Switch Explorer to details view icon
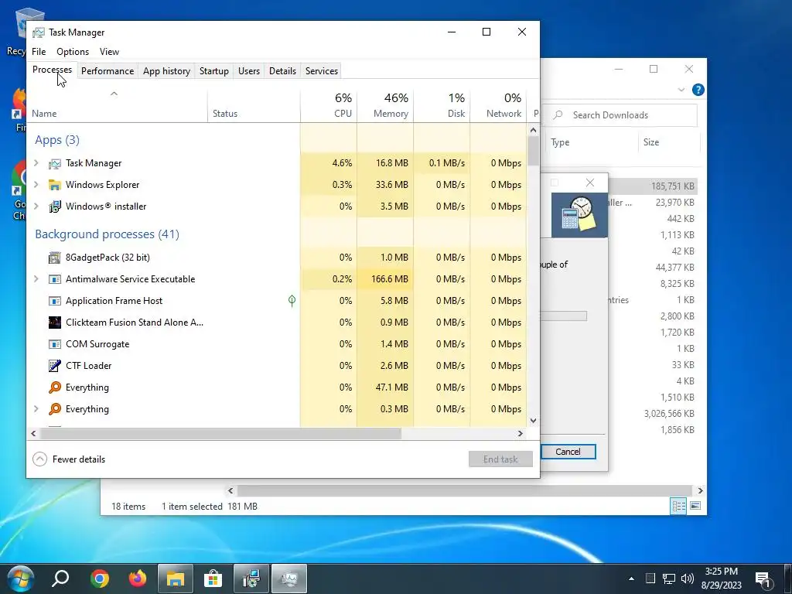Viewport: 792px width, 594px height. pyautogui.click(x=678, y=506)
